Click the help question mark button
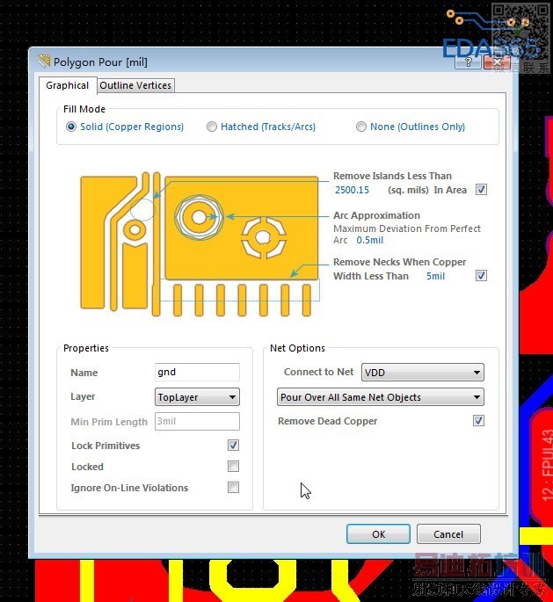553x602 pixels. [468, 62]
